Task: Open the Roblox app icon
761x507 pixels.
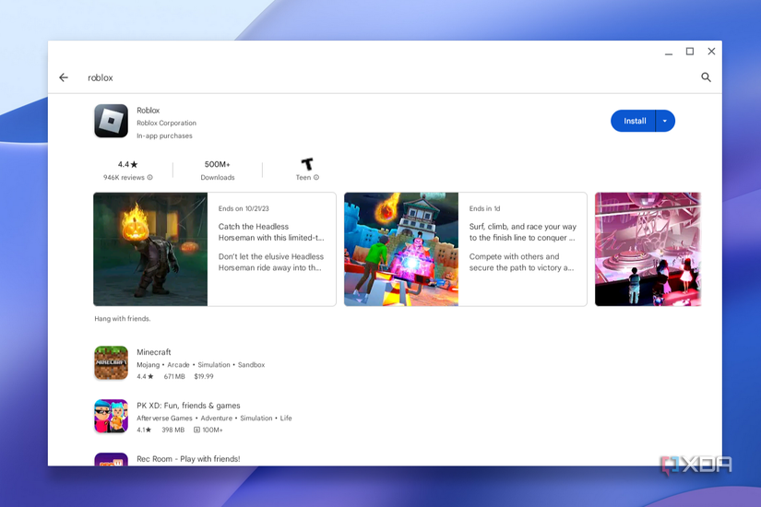Action: point(111,121)
